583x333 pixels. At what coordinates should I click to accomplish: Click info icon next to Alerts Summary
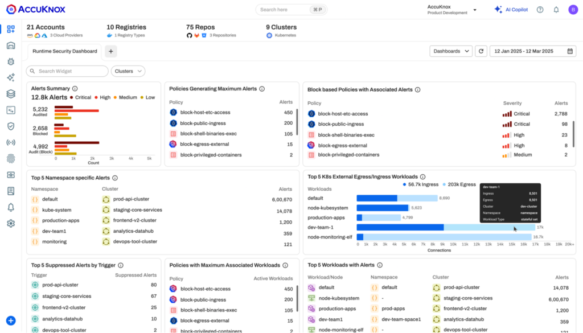pyautogui.click(x=75, y=89)
